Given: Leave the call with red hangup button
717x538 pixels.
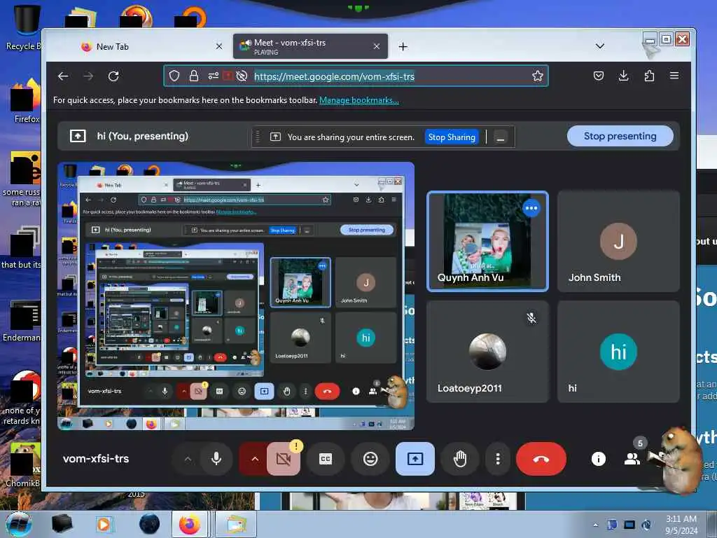Looking at the screenshot, I should pyautogui.click(x=541, y=459).
